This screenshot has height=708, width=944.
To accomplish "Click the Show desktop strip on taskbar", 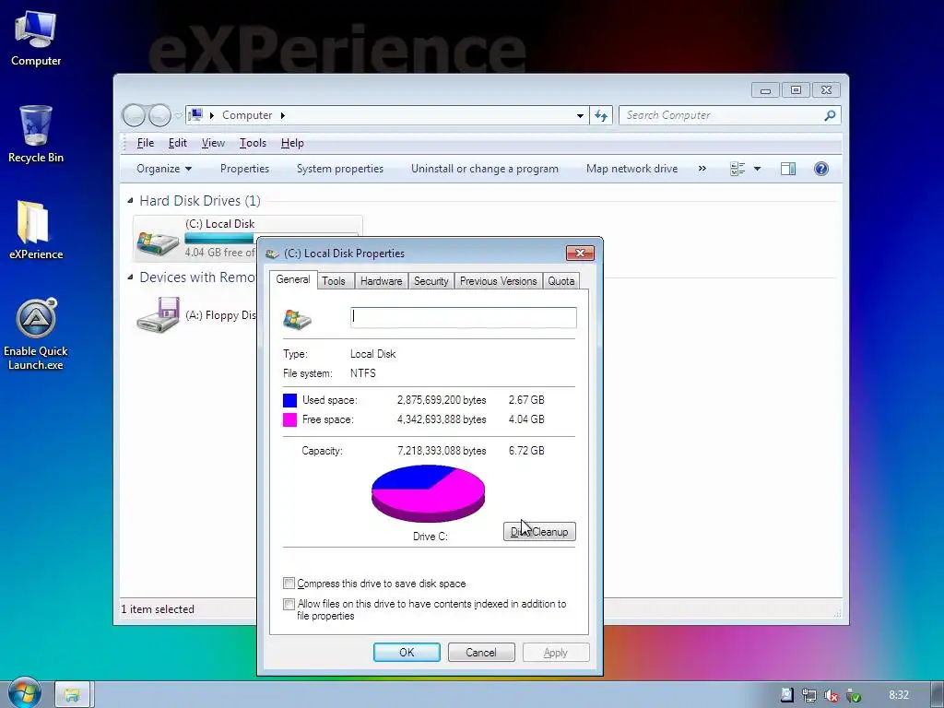I will (937, 695).
